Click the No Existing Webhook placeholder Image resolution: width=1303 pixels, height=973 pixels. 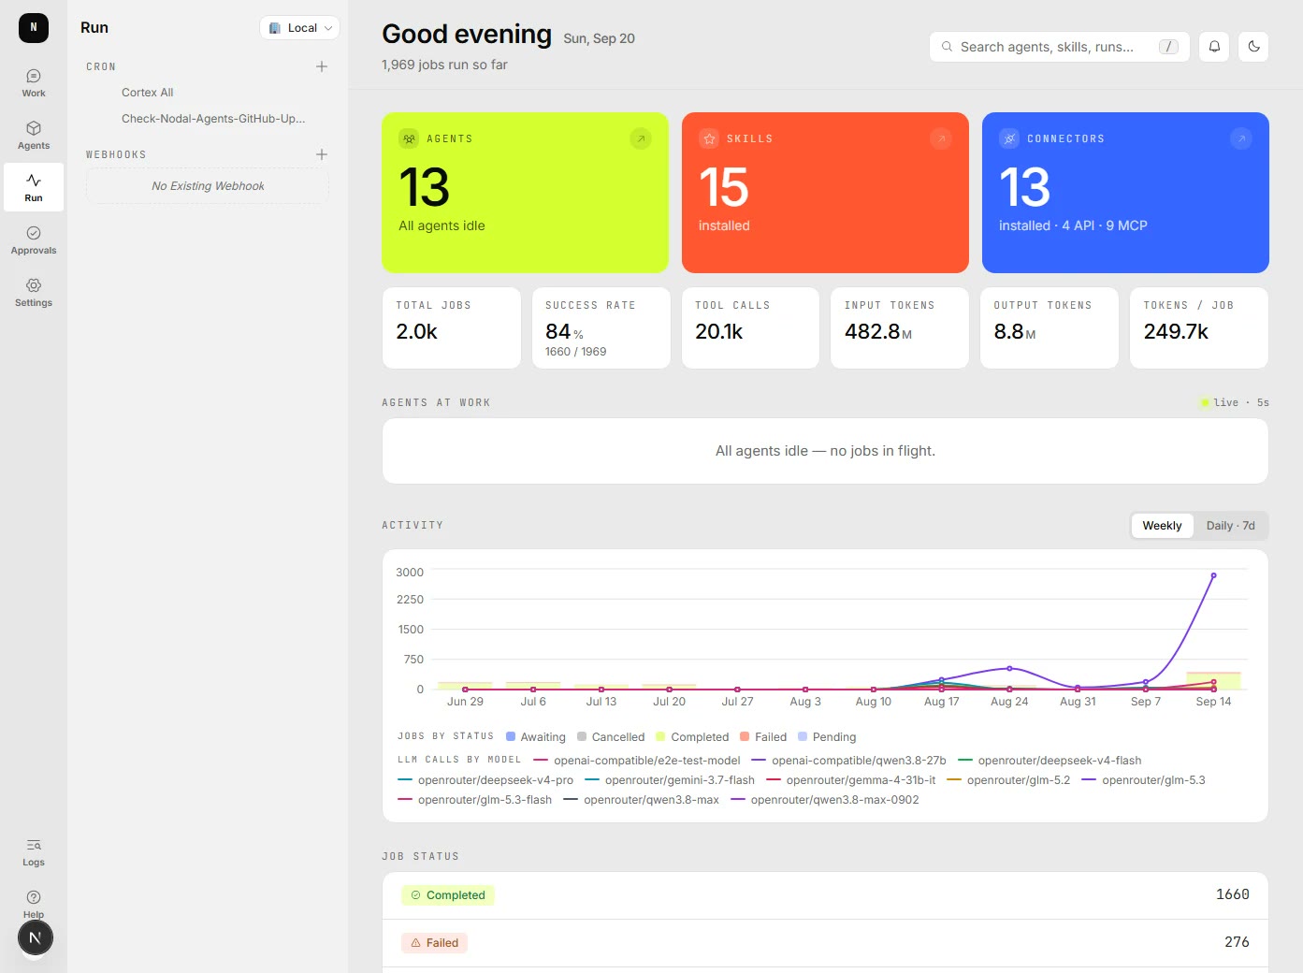click(x=208, y=186)
